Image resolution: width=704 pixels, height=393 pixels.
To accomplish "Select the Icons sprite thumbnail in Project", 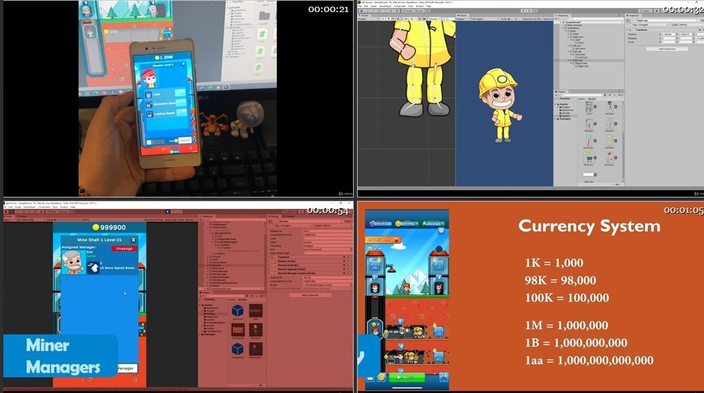I will (589, 107).
